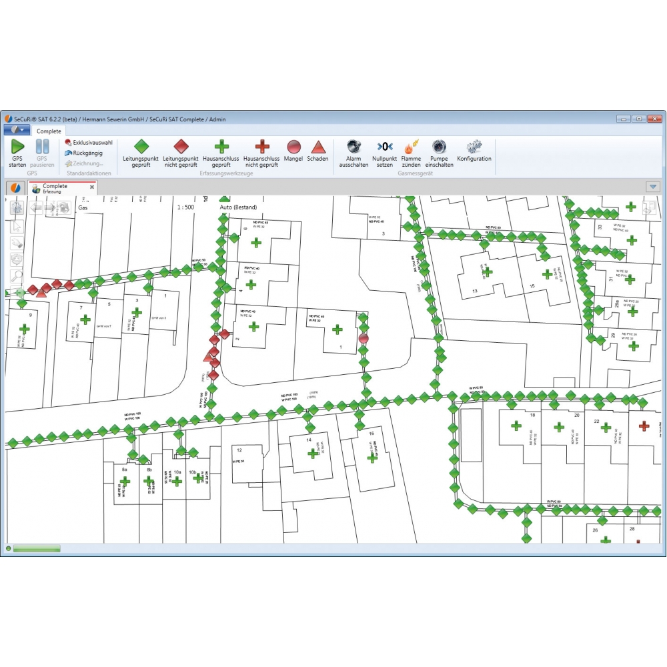Click the green cross in house 14
This screenshot has height=667, width=667.
click(313, 454)
